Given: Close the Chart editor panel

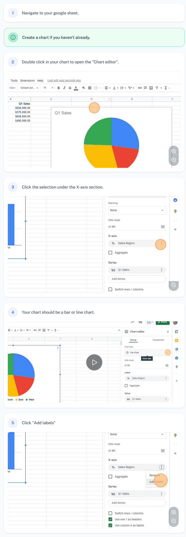Looking at the screenshot, I should tap(168, 332).
